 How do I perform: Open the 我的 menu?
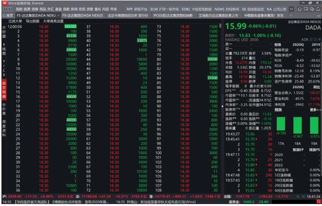(19, 9)
